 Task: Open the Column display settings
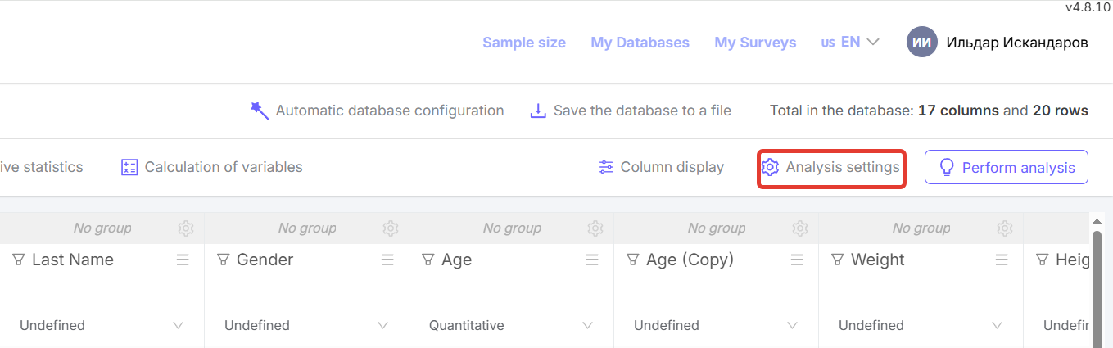point(662,167)
